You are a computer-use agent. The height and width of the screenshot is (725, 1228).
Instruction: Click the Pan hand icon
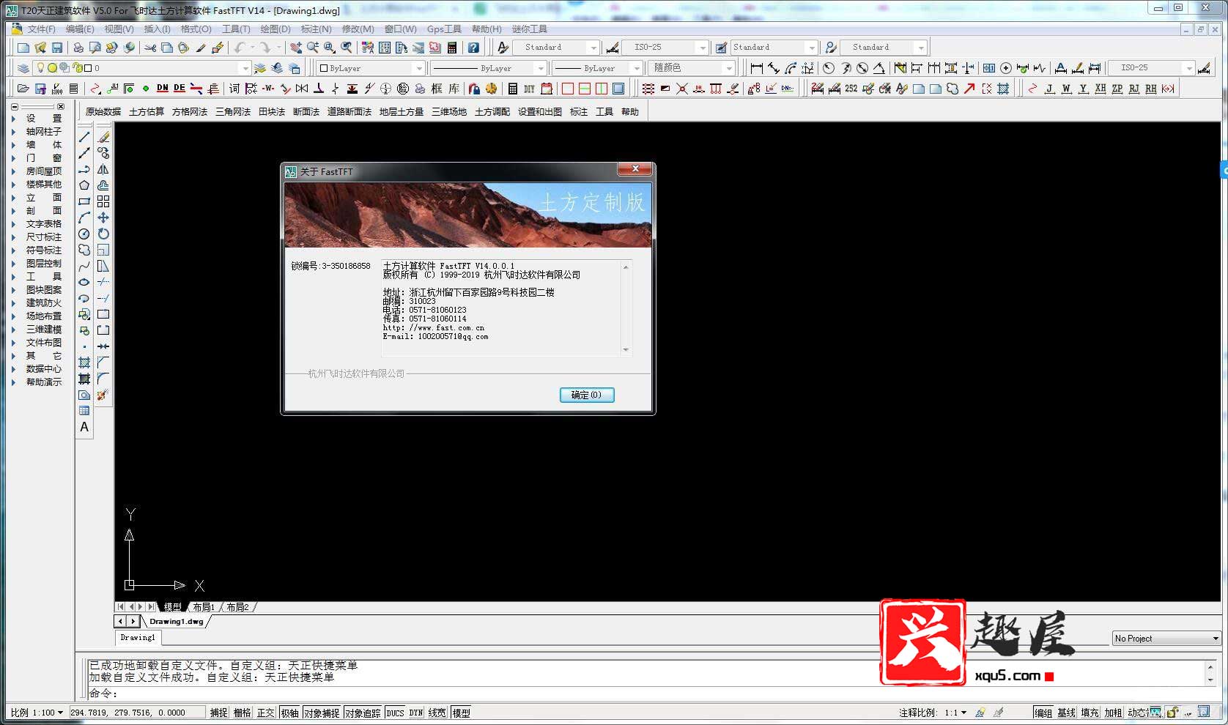tap(295, 48)
